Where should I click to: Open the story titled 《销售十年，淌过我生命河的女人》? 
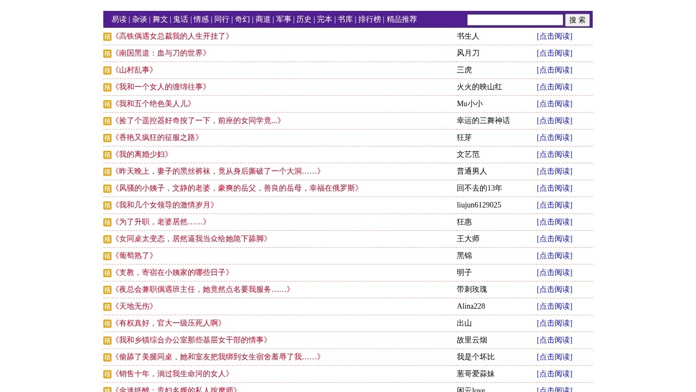coord(172,374)
